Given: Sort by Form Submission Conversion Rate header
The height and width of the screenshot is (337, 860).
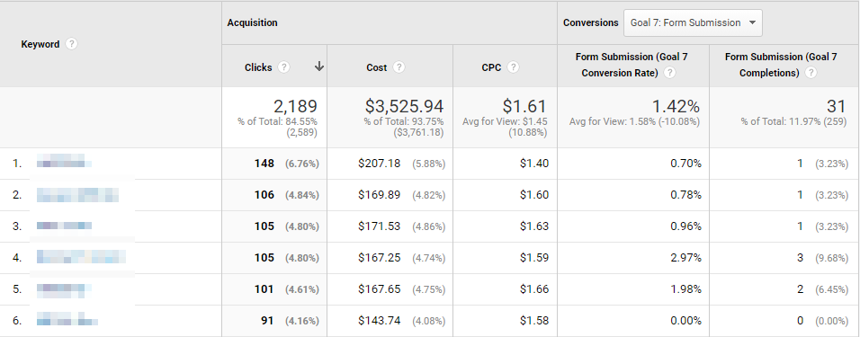Looking at the screenshot, I should (632, 65).
